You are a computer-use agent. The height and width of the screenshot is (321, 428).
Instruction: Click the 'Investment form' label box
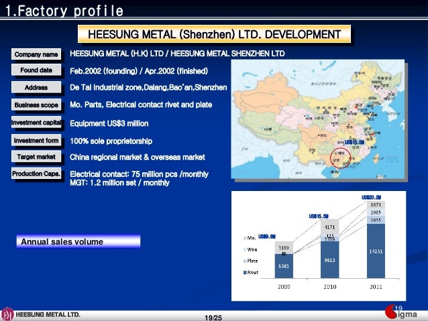[36, 140]
